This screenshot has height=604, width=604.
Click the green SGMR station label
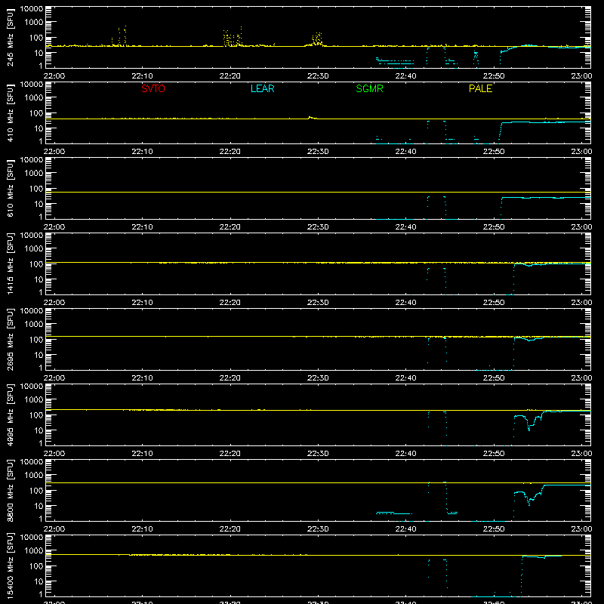point(369,88)
